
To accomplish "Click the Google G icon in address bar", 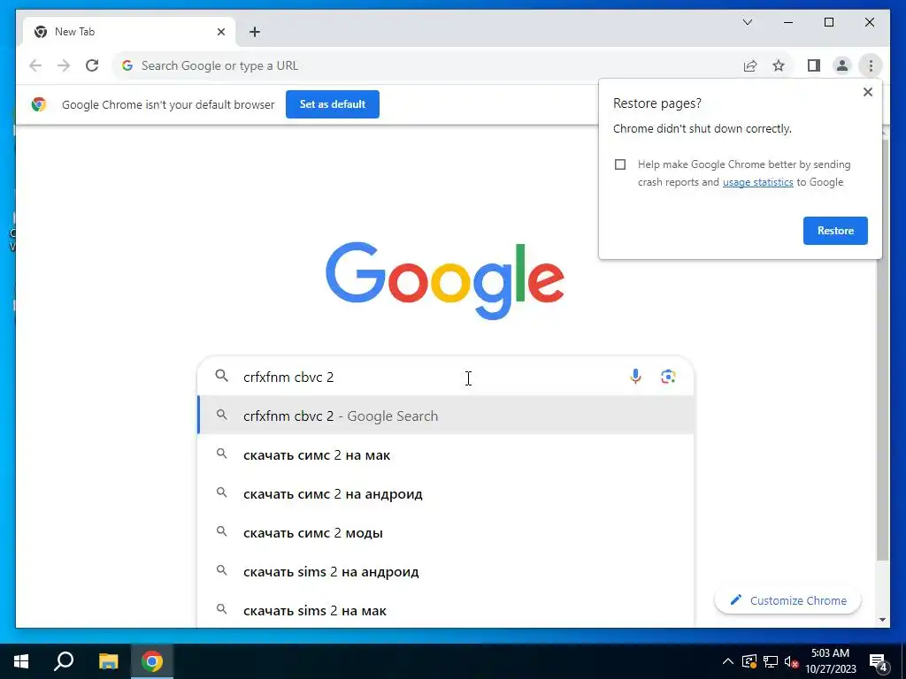I will tap(127, 65).
